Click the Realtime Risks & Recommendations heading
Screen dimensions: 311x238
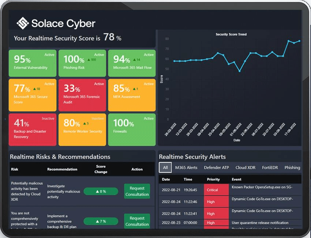tap(60, 157)
